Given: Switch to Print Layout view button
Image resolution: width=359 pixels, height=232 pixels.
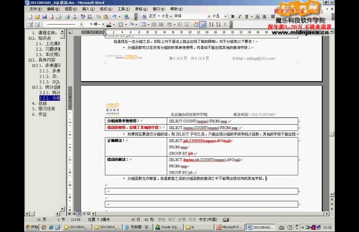Looking at the screenshot, I should [x=79, y=214].
